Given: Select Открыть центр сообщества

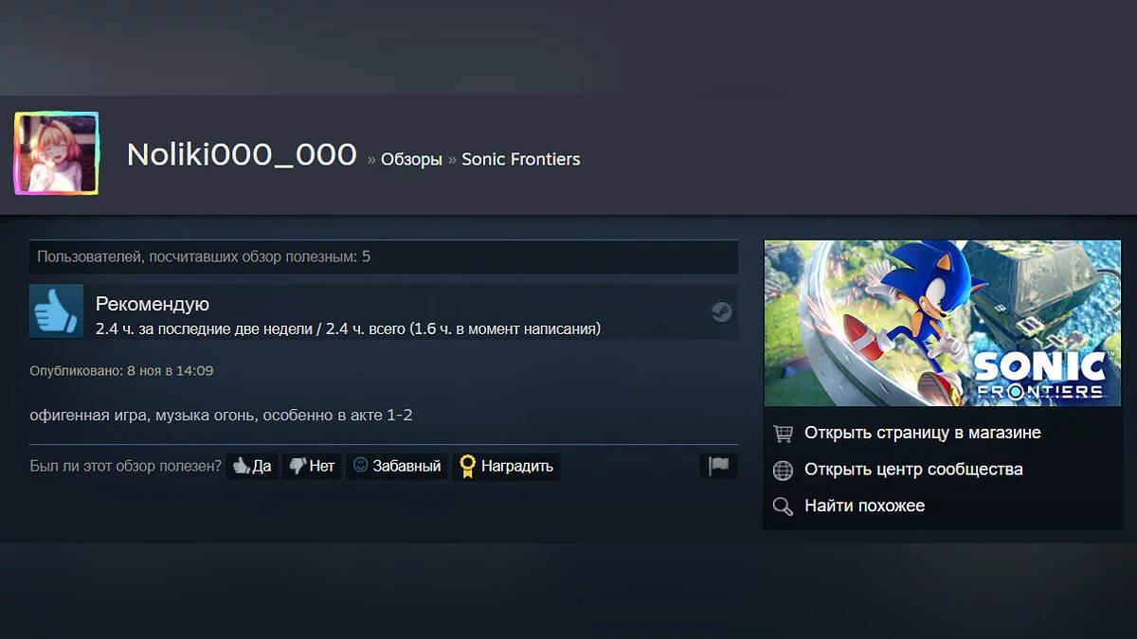Looking at the screenshot, I should [913, 470].
